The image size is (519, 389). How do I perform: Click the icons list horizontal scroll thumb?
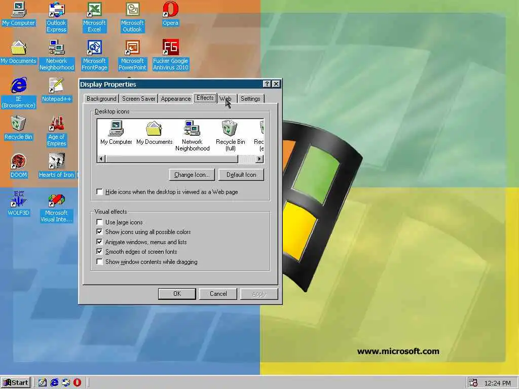click(171, 159)
